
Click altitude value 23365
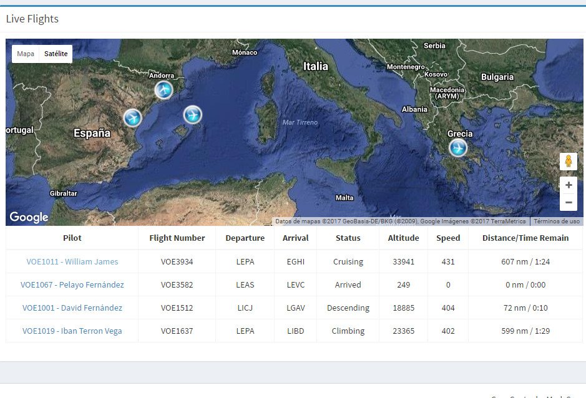tap(404, 331)
